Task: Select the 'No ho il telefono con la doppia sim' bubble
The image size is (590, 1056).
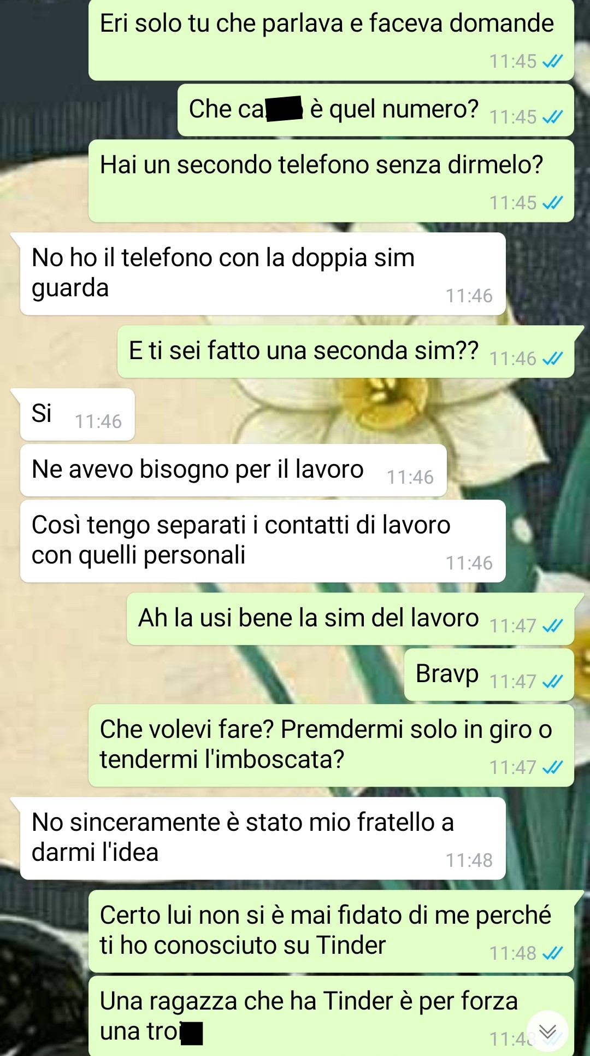Action: tap(263, 274)
